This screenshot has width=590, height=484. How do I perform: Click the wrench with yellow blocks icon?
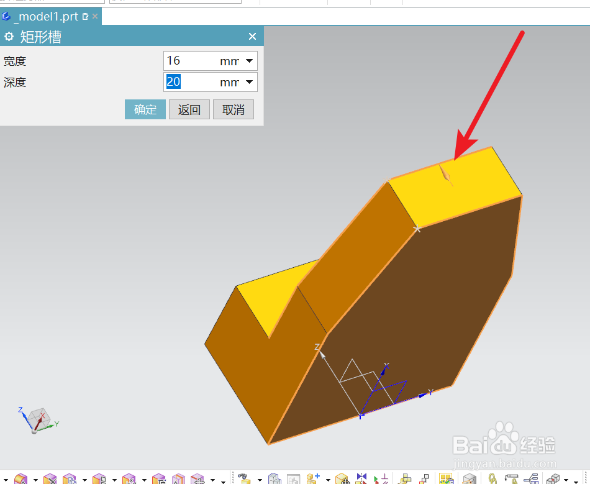[405, 479]
